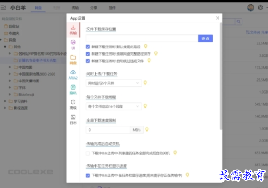Open the 日志 settings section
The image size is (268, 188).
73,120
